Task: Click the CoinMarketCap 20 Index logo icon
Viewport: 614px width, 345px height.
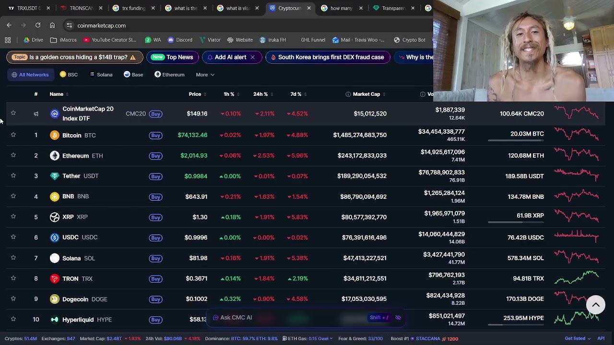Action: 55,114
